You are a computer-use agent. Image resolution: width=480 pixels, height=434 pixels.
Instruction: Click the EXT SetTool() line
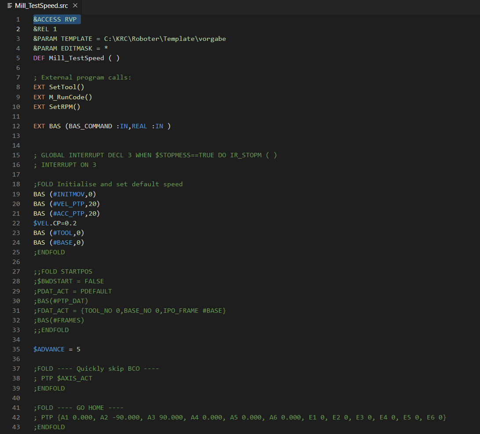[58, 87]
